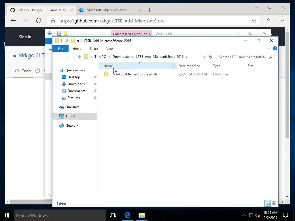Click the Properties quick access toolbar icon
This screenshot has width=295, height=221.
[x=67, y=41]
